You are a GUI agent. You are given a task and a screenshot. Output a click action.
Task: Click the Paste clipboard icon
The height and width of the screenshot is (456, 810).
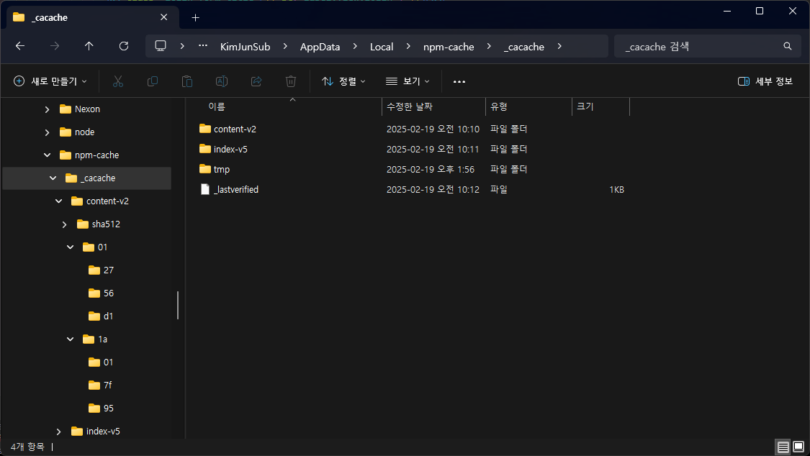click(187, 81)
